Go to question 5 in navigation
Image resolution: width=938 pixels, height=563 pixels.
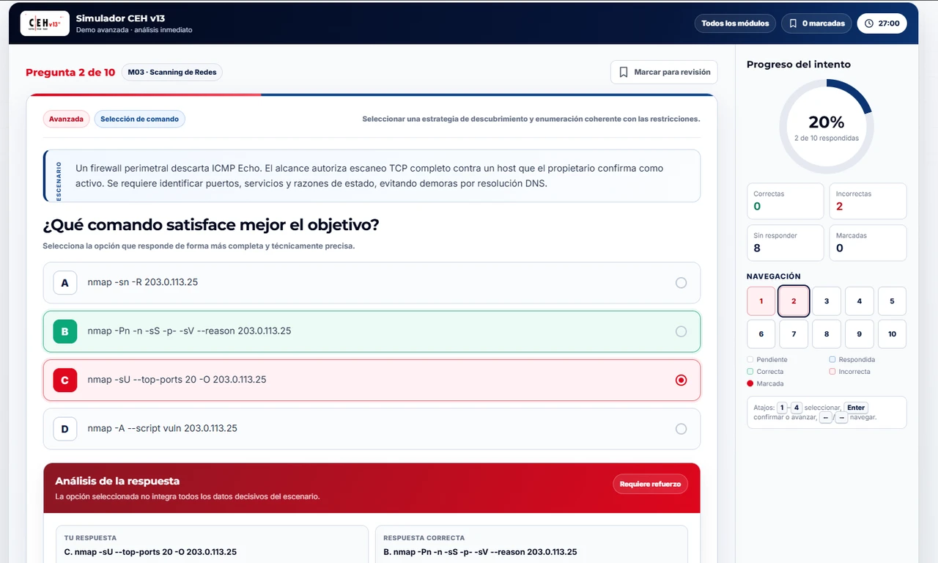pos(892,301)
